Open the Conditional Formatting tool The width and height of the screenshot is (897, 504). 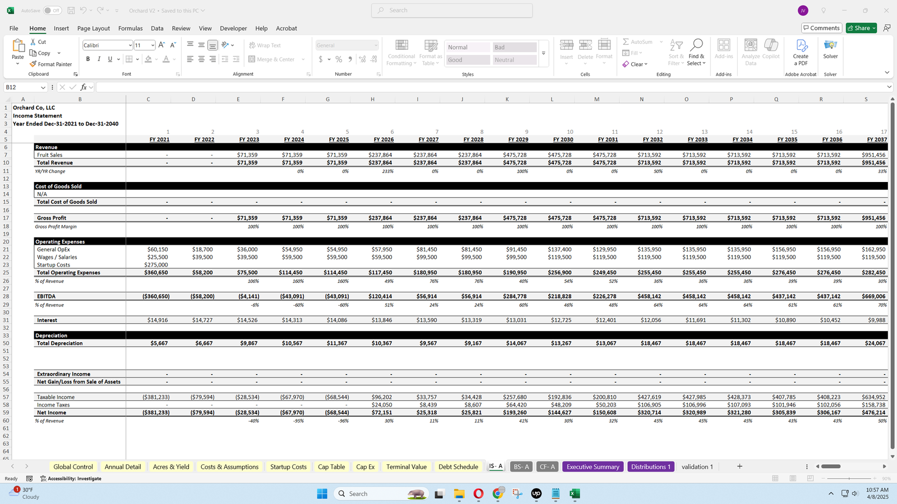(x=401, y=52)
